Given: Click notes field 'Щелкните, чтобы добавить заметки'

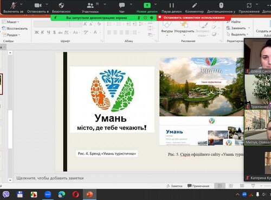Looking at the screenshot, I should click(50, 178).
